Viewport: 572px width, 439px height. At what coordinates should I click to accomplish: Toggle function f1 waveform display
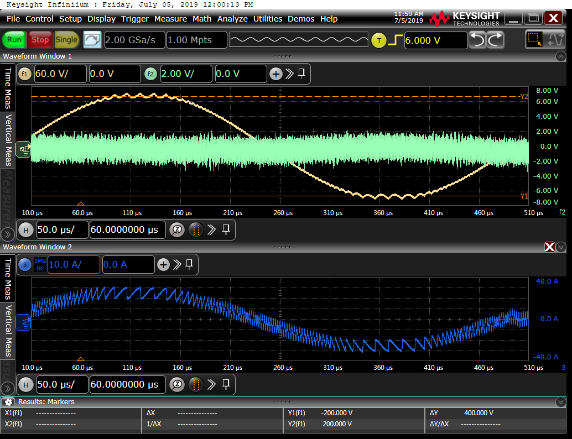tap(25, 74)
